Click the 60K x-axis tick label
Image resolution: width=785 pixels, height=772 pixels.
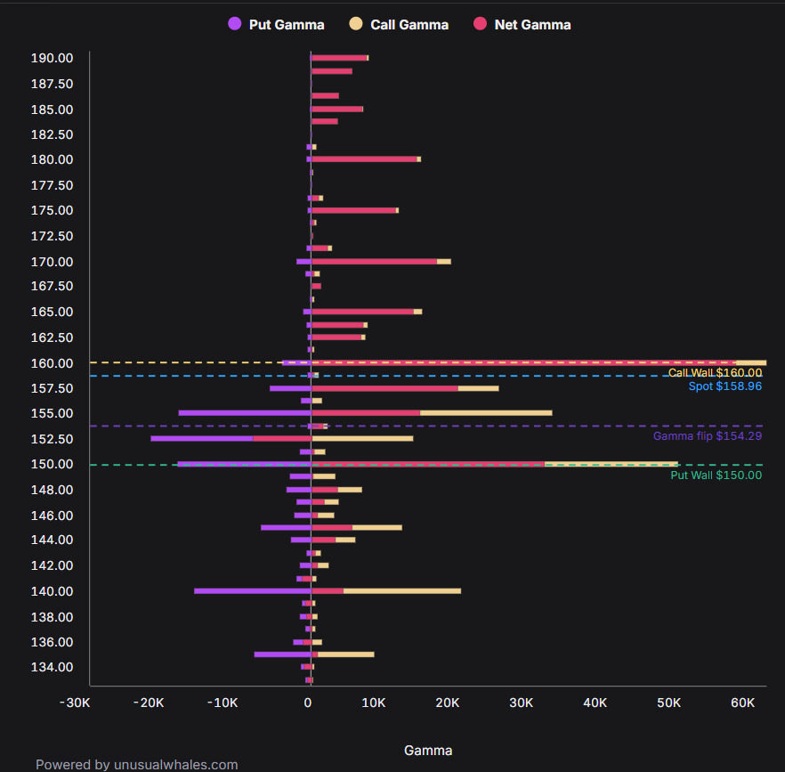742,703
